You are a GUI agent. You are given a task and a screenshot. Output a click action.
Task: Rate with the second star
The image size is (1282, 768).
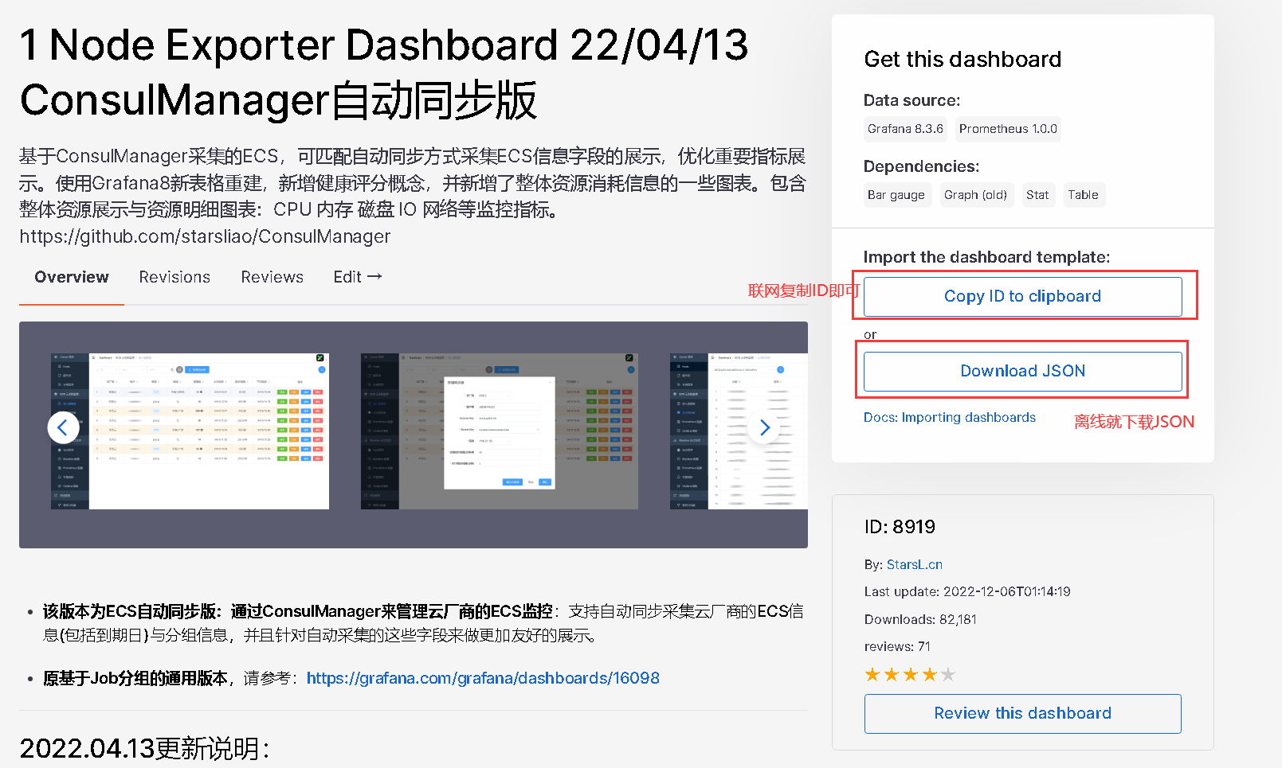tap(892, 675)
